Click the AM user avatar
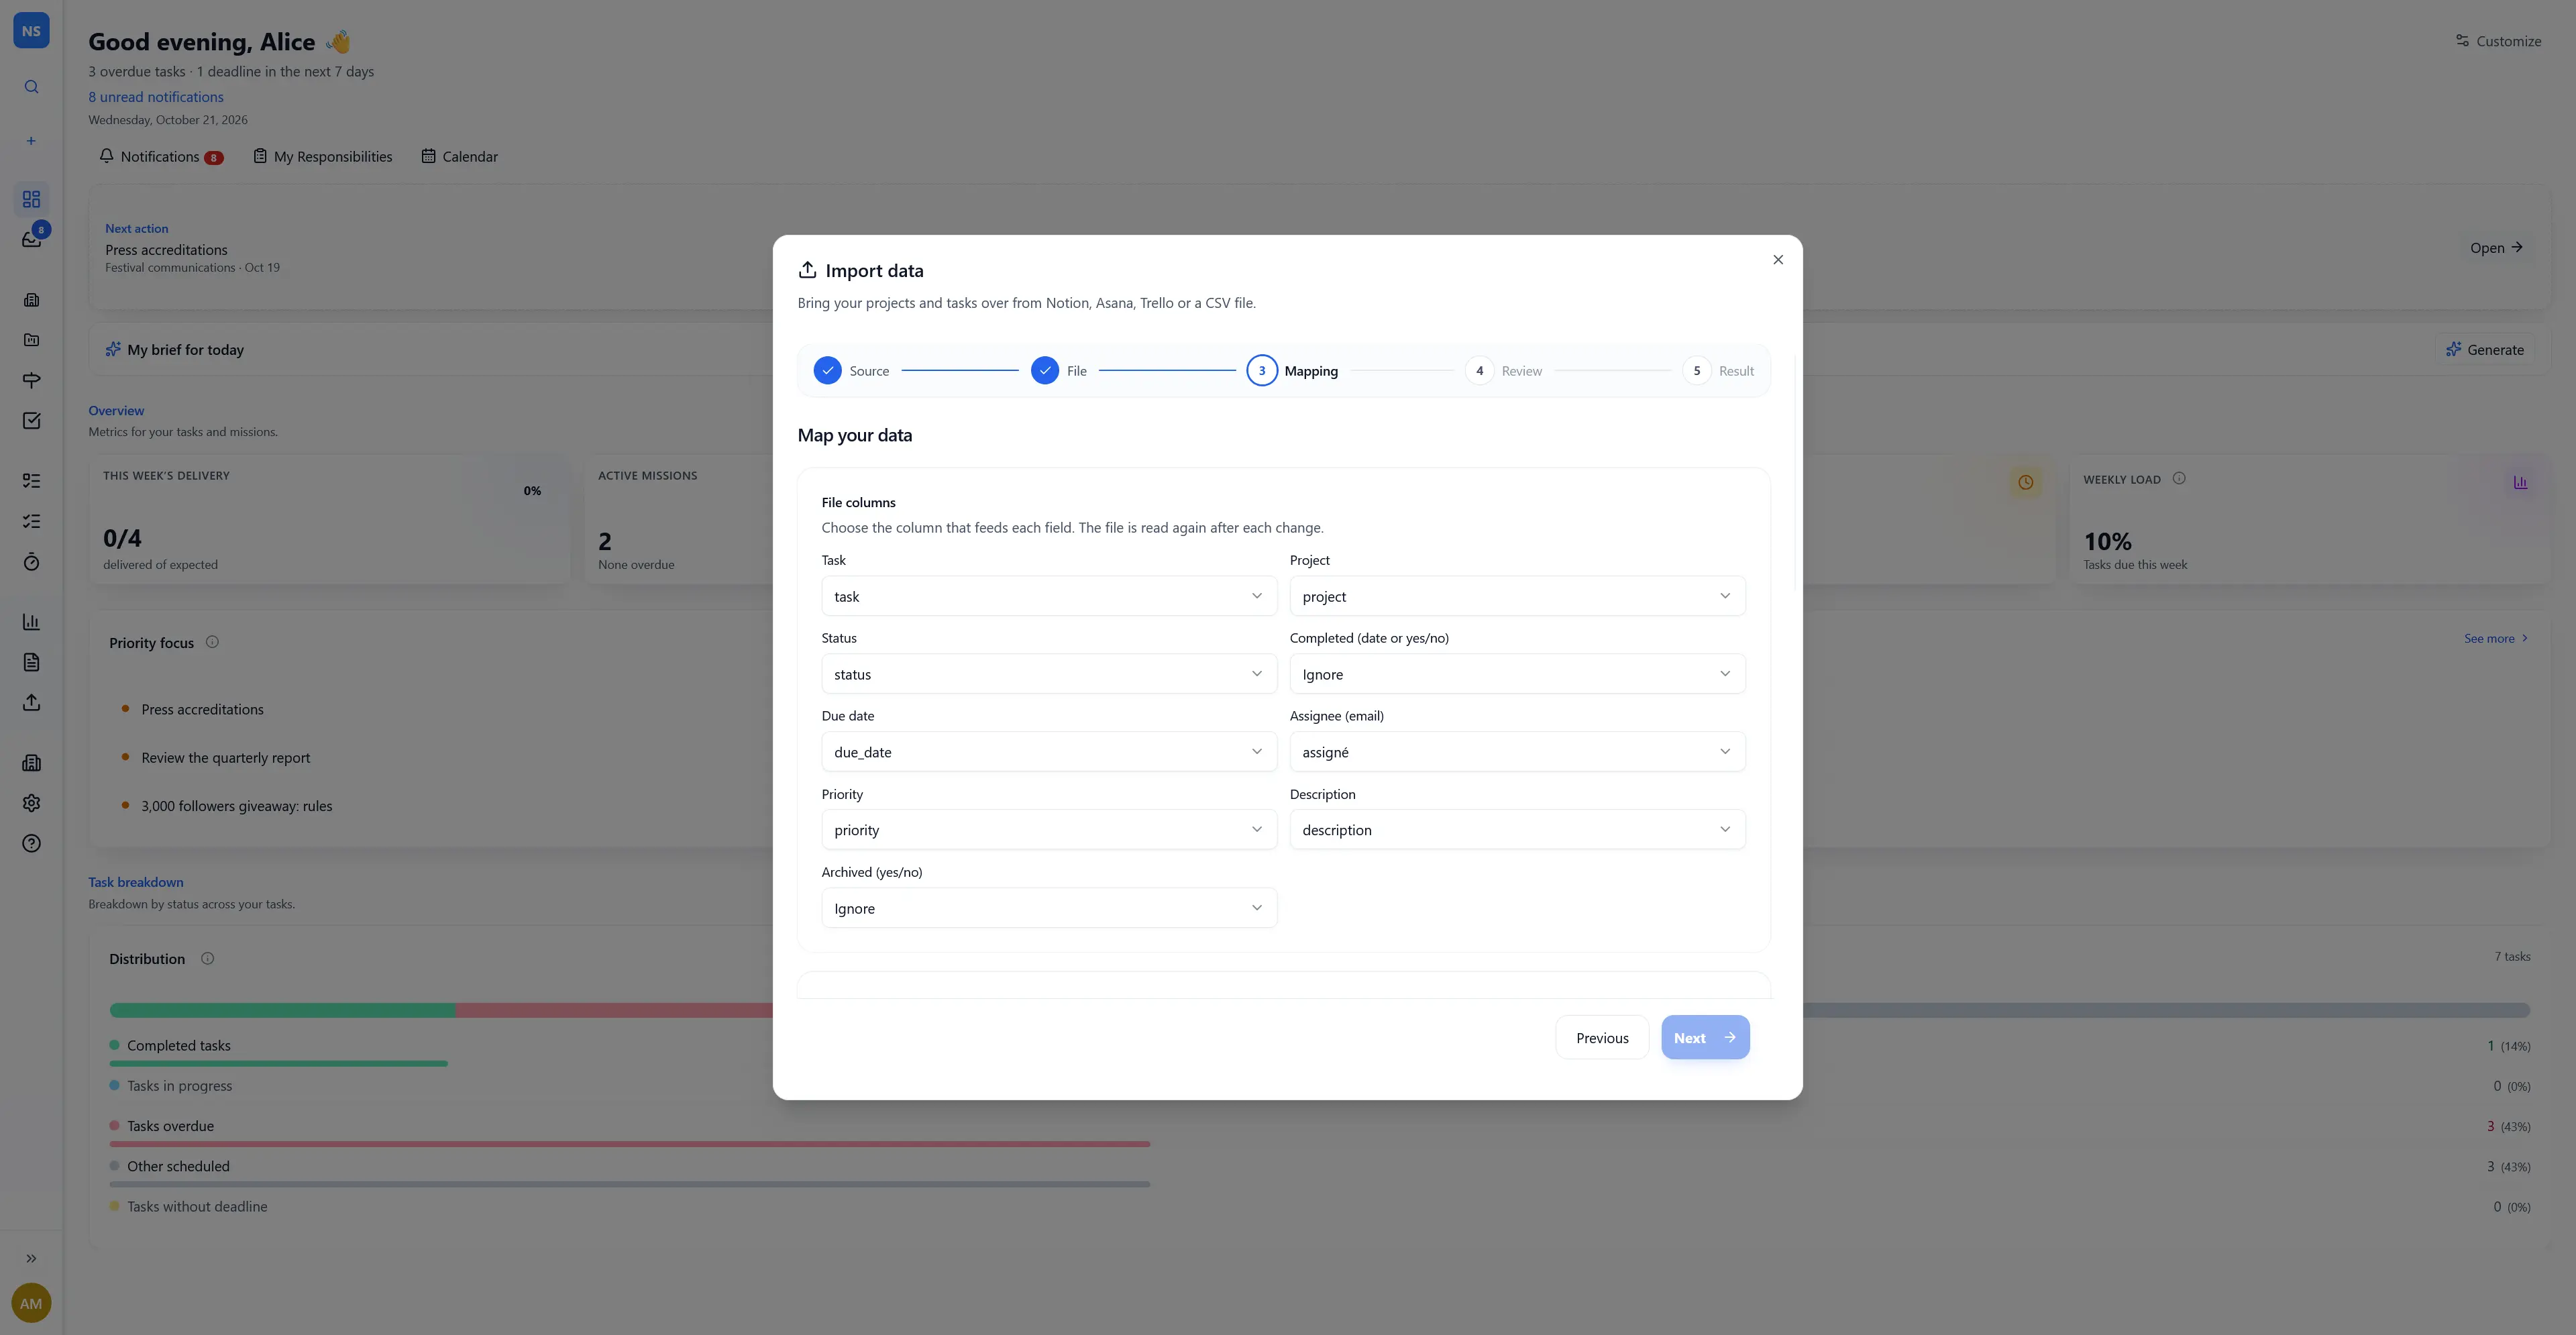Screen dimensions: 2576x1335 point(31,1303)
